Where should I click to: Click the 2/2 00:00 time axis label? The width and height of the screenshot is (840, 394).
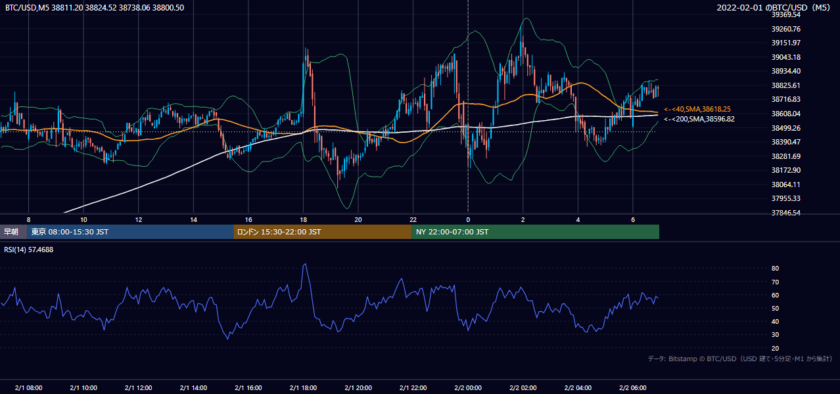click(x=468, y=387)
